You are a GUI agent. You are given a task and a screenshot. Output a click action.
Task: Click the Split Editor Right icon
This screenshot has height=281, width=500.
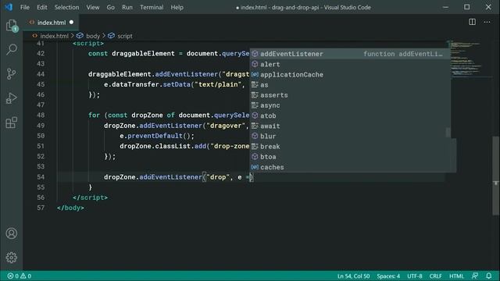click(472, 22)
